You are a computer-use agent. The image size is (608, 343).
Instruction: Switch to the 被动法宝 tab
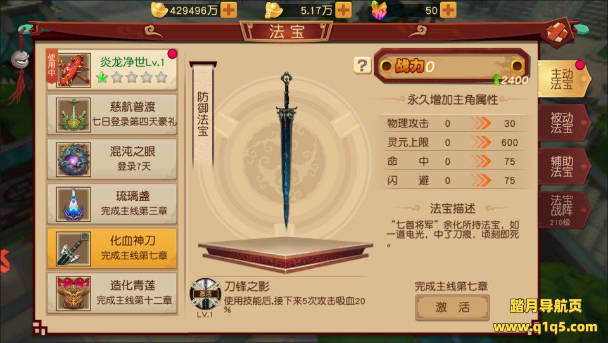click(x=564, y=122)
